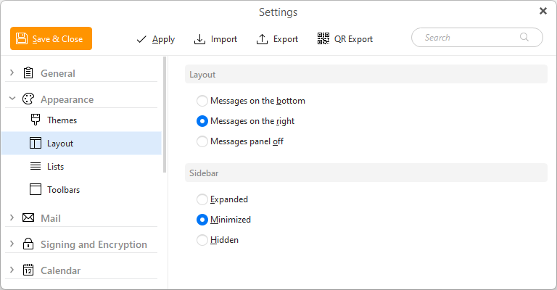The image size is (557, 290).
Task: Expand the Mail category chevron
Action: 12,217
